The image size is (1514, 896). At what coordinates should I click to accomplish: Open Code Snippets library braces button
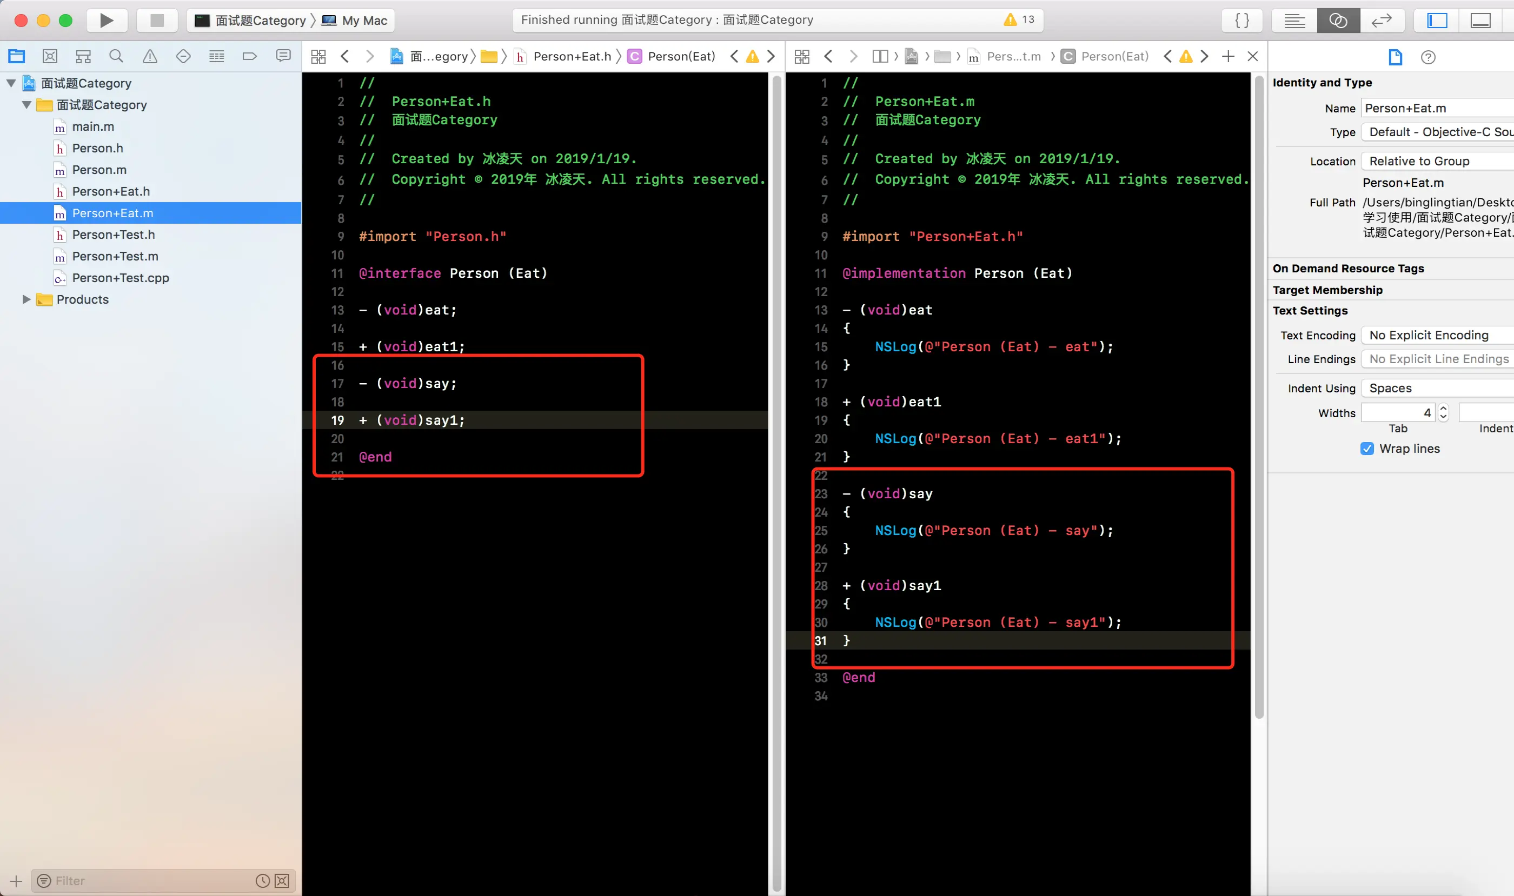coord(1242,21)
